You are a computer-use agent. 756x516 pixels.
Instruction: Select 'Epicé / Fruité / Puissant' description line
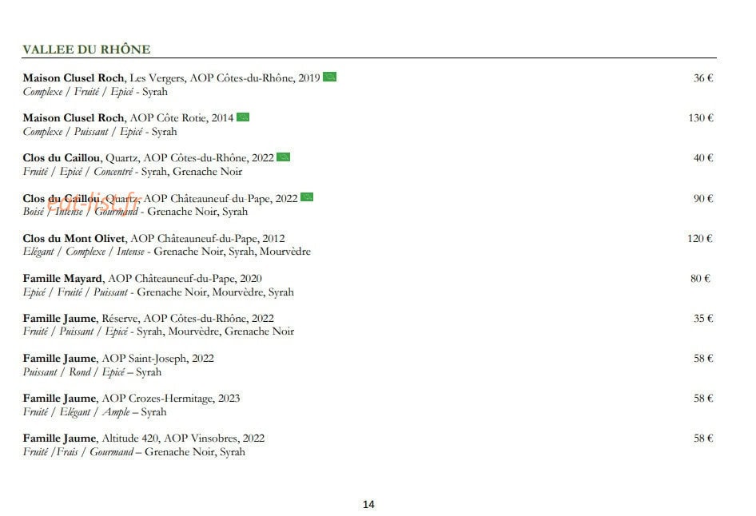[x=158, y=292]
